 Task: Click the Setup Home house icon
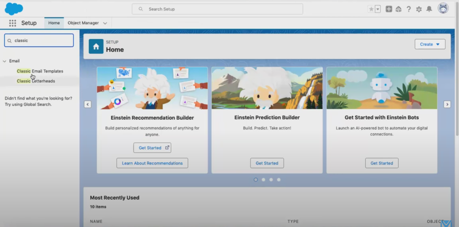click(96, 46)
